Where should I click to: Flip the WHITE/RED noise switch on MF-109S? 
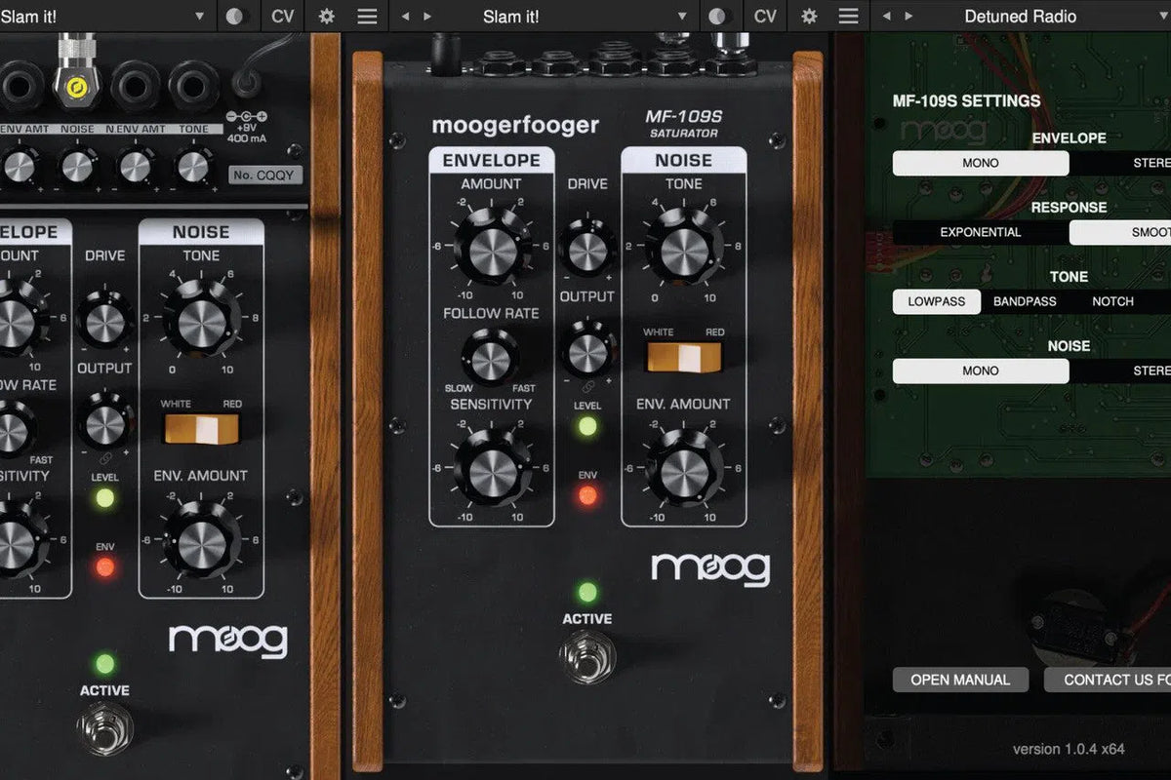tap(683, 359)
